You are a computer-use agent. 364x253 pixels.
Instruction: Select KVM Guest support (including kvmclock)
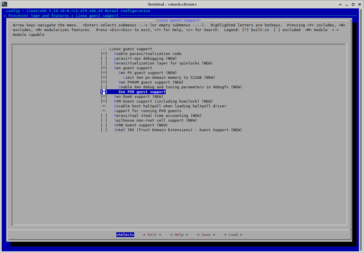coord(163,101)
